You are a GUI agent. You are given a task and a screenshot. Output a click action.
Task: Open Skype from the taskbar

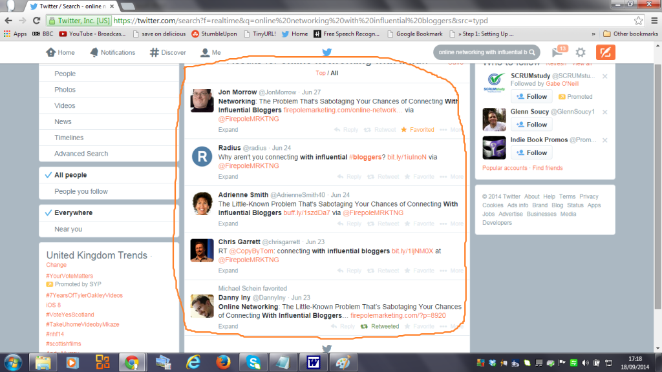pos(253,363)
